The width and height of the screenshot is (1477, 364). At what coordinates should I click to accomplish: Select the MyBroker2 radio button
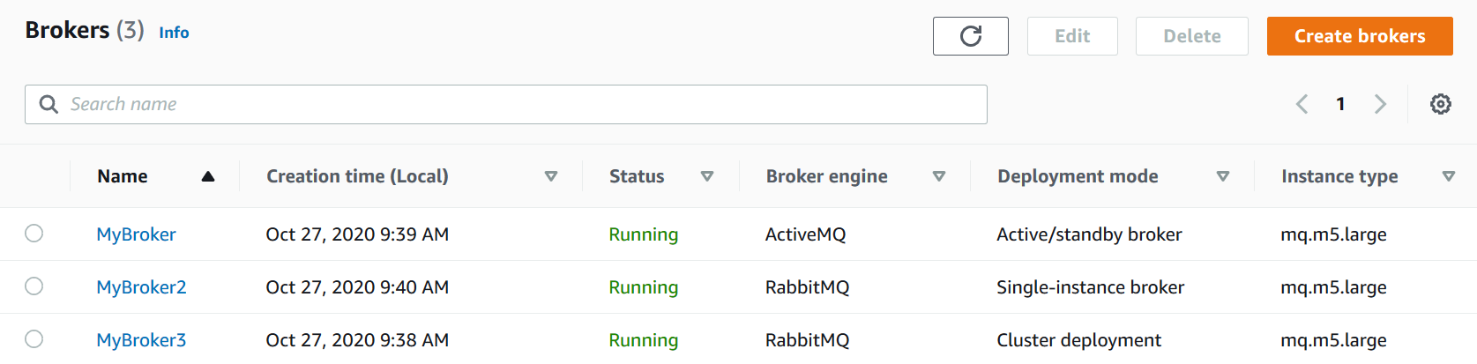point(34,286)
